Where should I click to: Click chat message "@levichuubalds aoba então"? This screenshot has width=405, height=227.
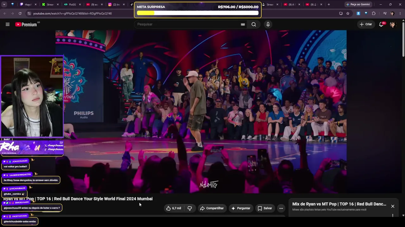20,221
